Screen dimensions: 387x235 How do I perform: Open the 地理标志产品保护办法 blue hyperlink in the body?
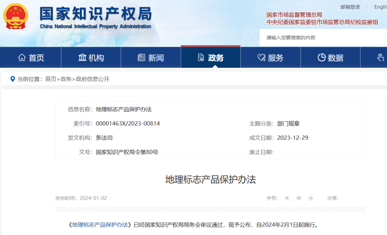tap(100, 225)
